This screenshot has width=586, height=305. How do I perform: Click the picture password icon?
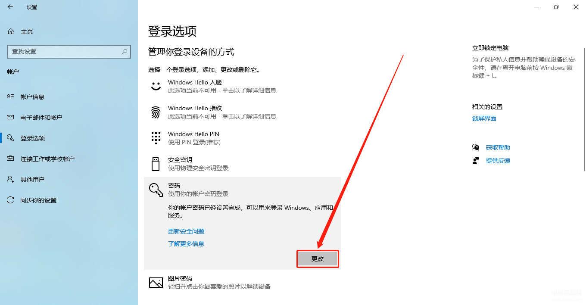[x=156, y=283]
